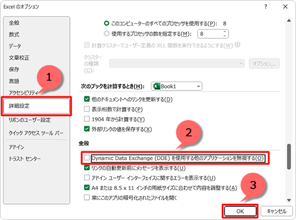
Task: Increase processor count with the up spinner
Action: tap(225, 32)
